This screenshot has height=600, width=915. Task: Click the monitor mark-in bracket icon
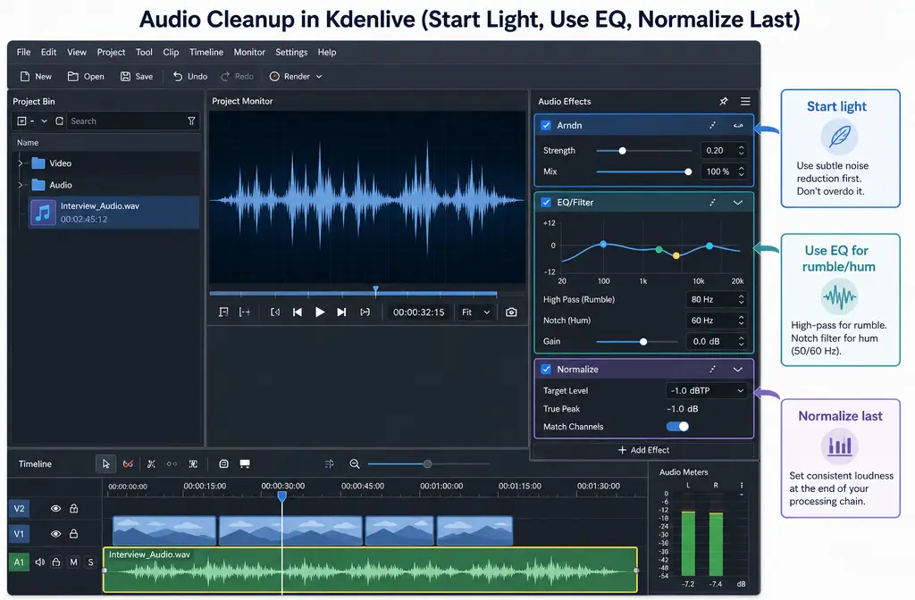(275, 312)
